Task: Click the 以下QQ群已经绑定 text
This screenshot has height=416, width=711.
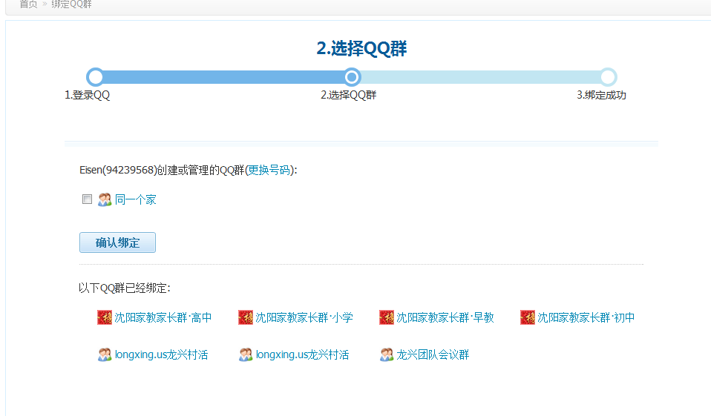Action: coord(124,288)
